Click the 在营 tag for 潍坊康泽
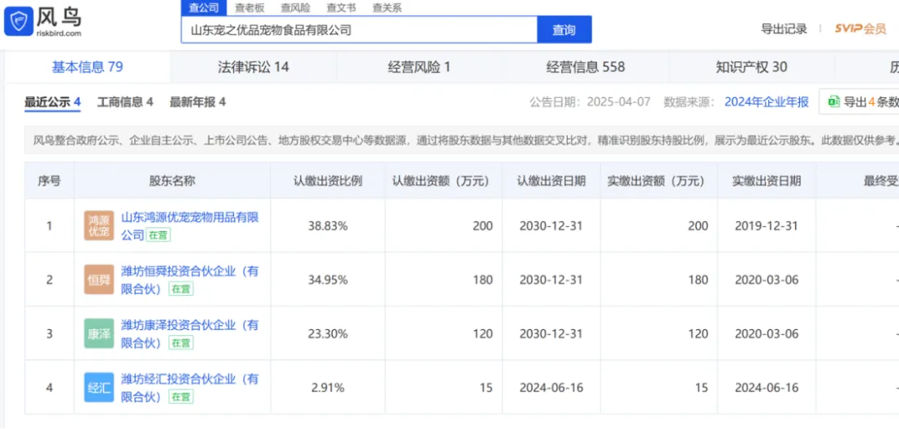The width and height of the screenshot is (899, 429). [181, 343]
